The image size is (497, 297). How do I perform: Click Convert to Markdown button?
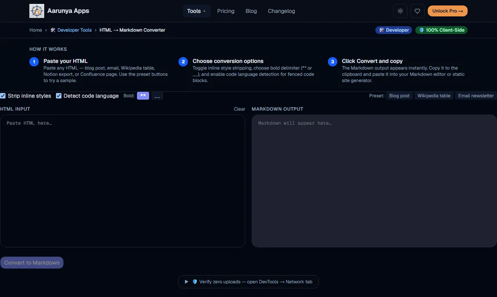tap(32, 263)
